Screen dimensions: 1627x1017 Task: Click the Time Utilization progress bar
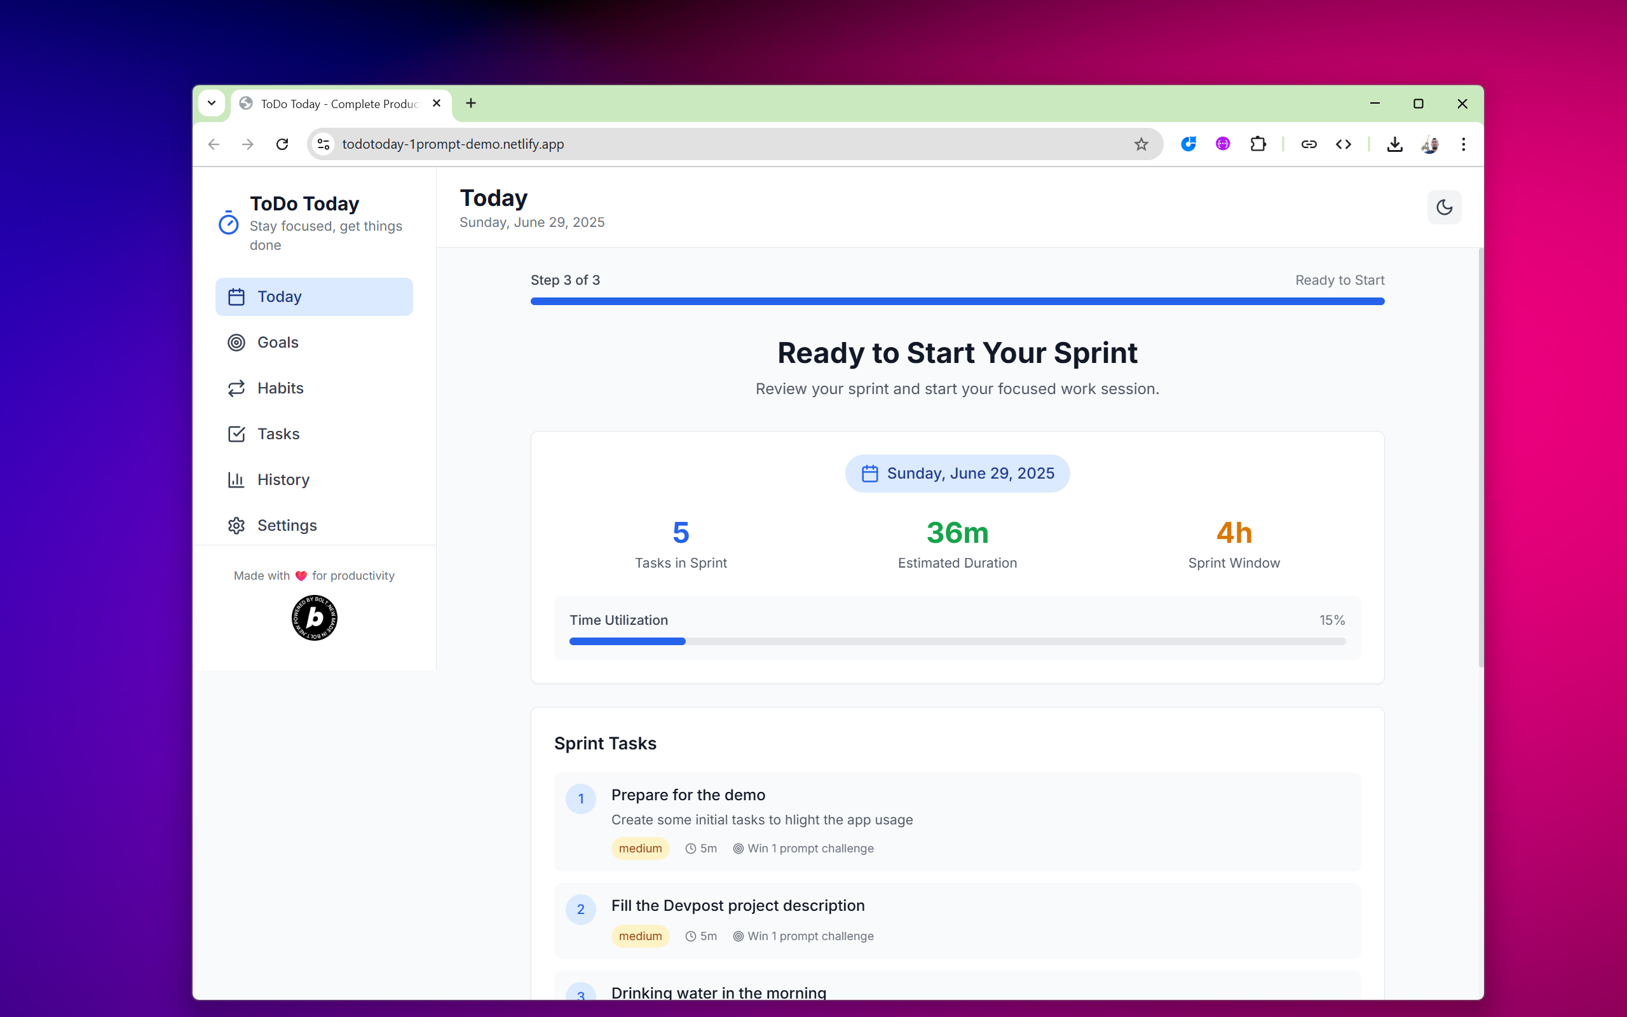click(956, 642)
